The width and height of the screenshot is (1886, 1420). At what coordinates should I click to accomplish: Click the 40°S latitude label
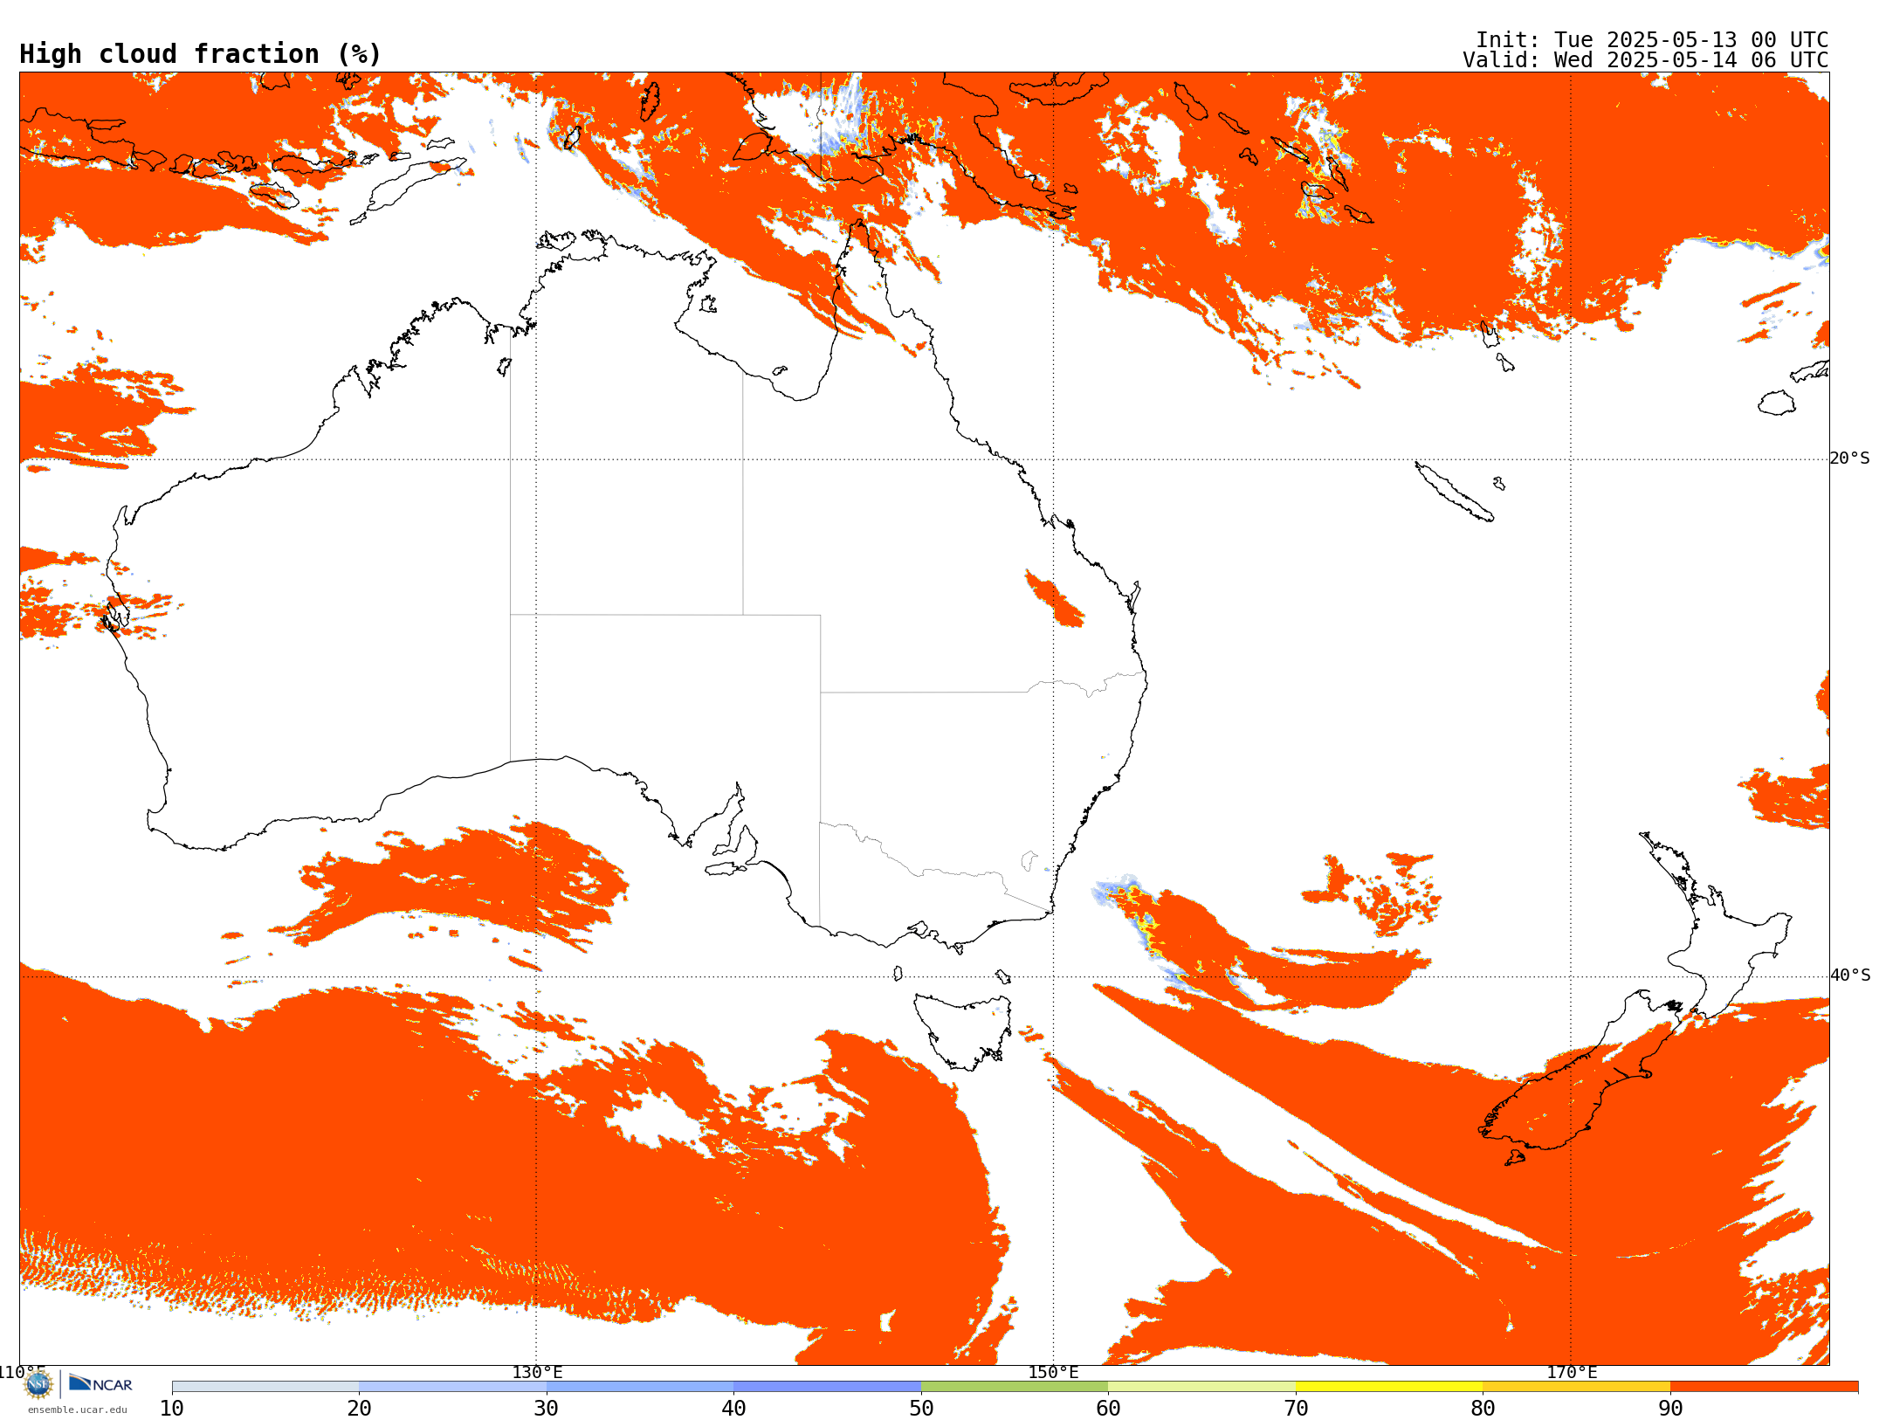(1850, 975)
